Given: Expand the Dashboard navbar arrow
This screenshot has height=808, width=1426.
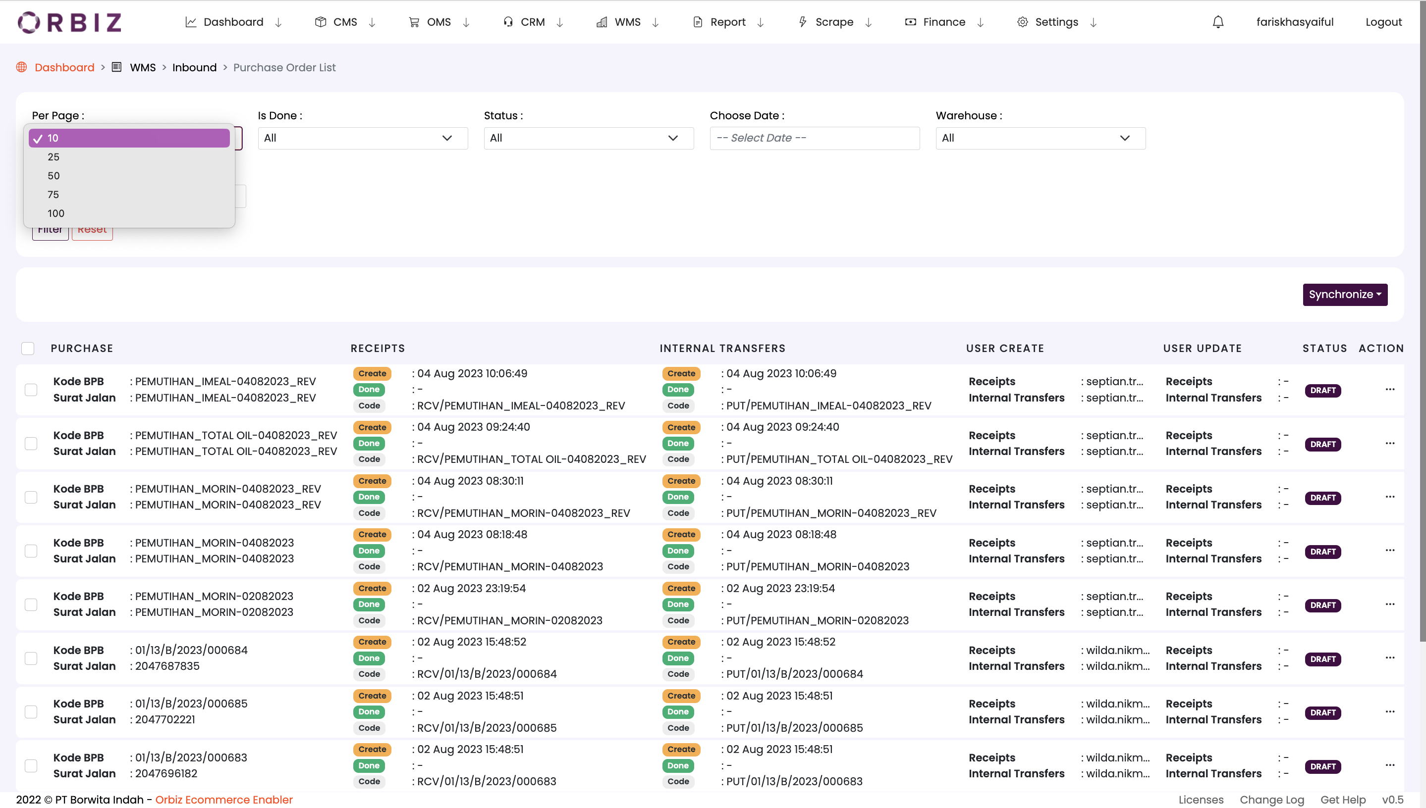Looking at the screenshot, I should point(279,22).
